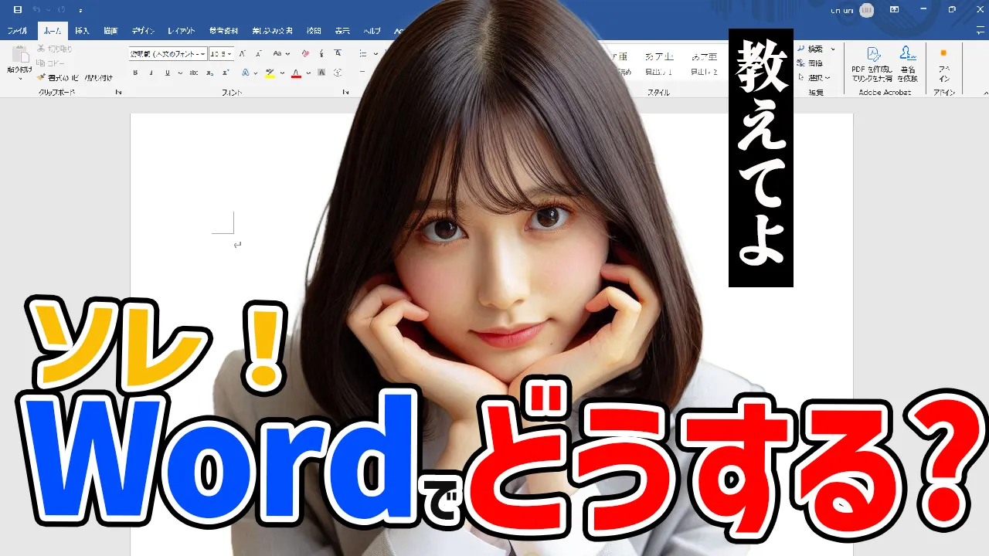Toggle Bold formatting

(135, 73)
